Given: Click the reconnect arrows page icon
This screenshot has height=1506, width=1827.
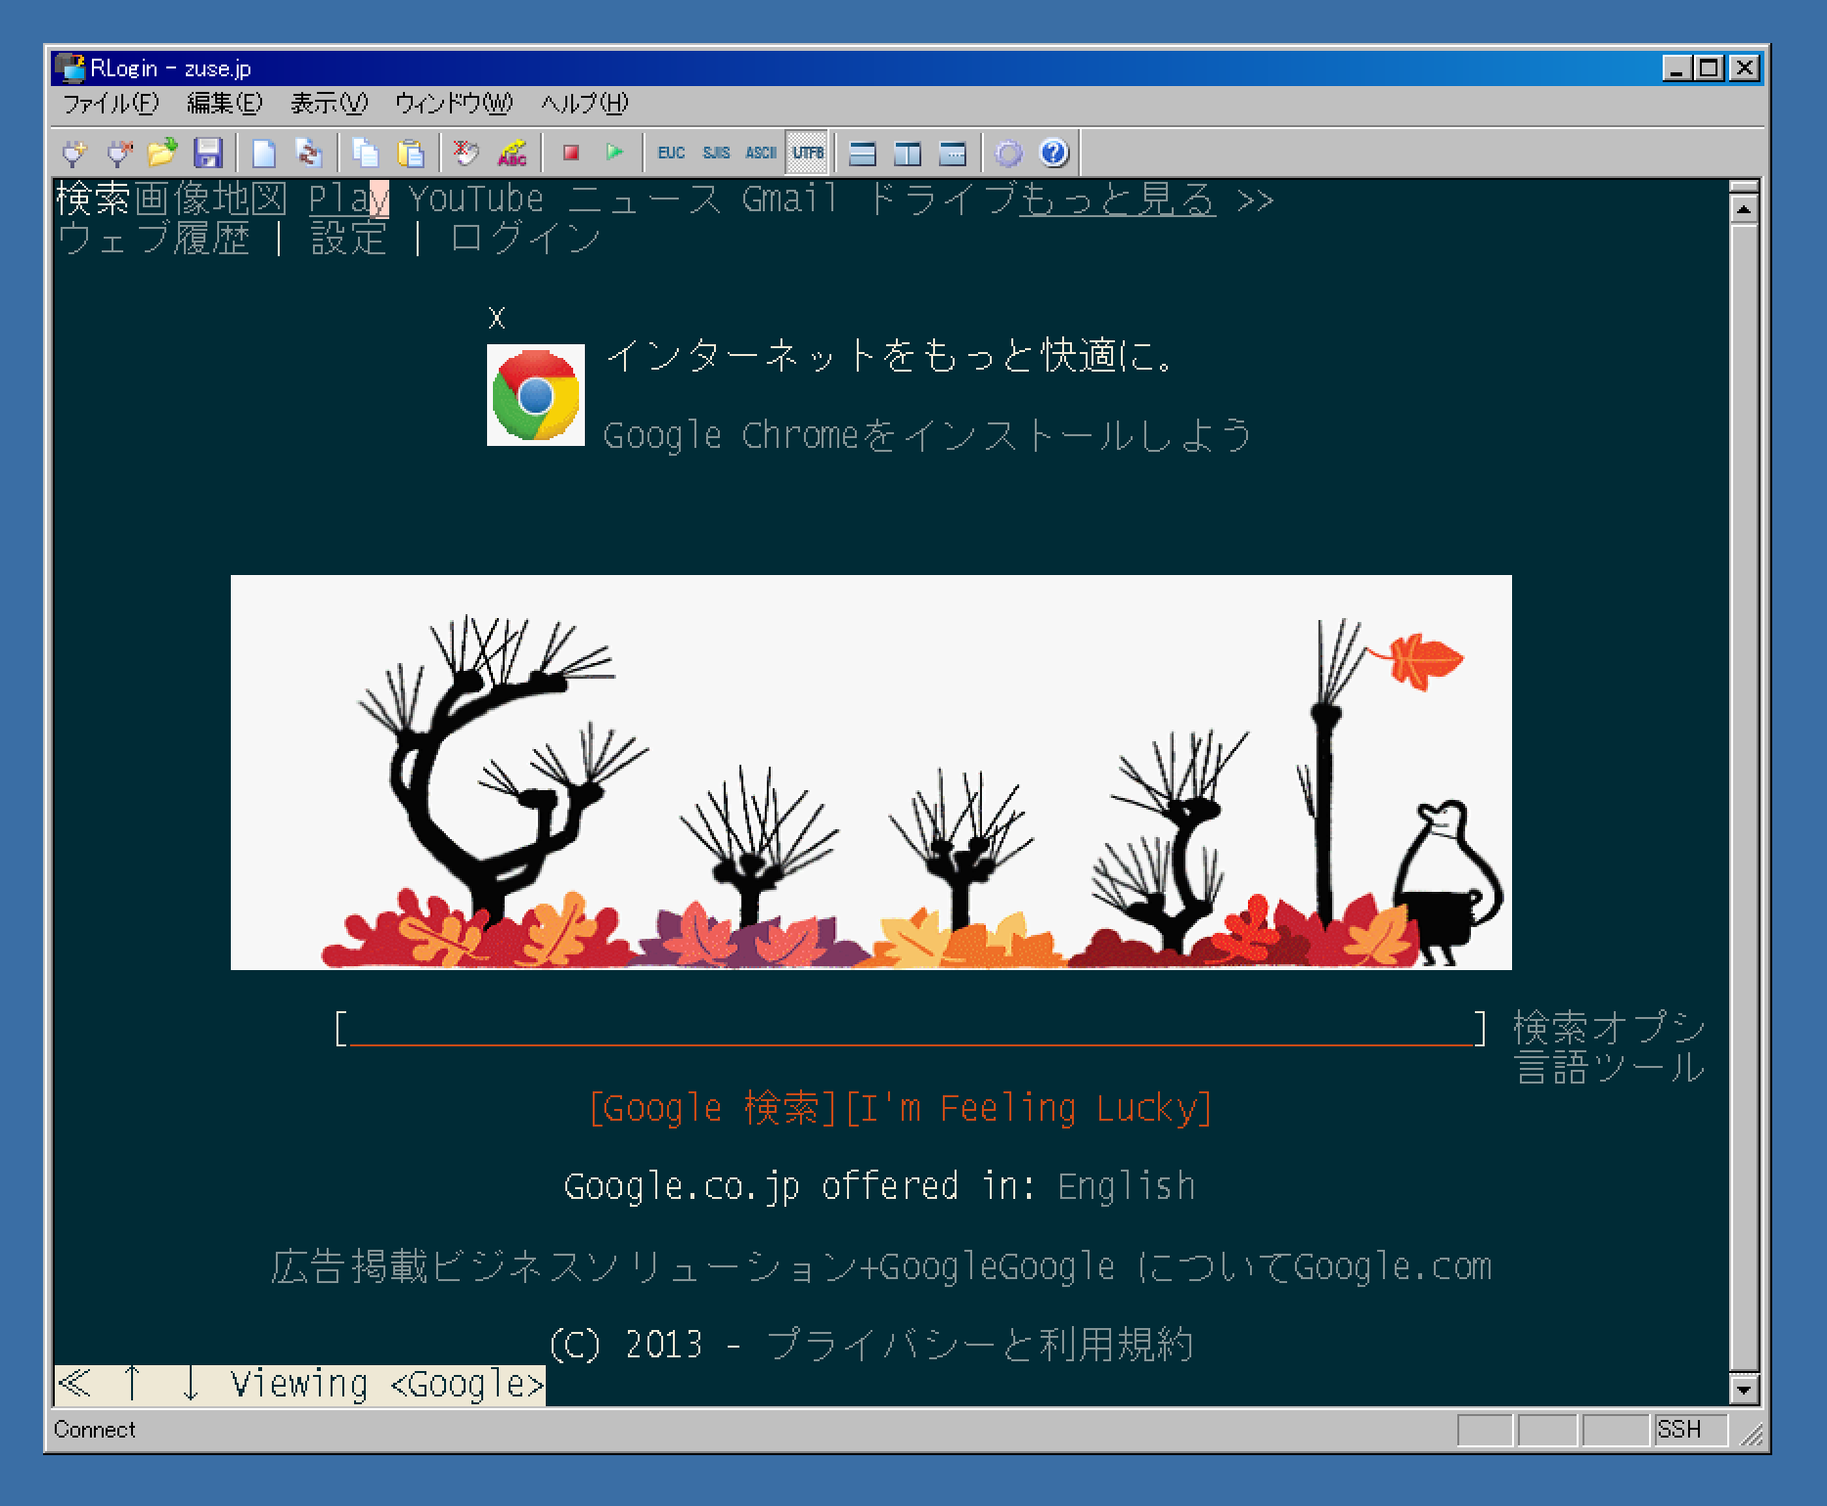Looking at the screenshot, I should point(309,153).
